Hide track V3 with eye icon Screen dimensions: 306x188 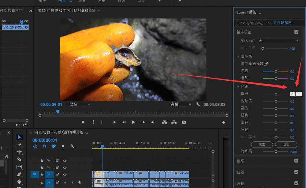(65, 160)
